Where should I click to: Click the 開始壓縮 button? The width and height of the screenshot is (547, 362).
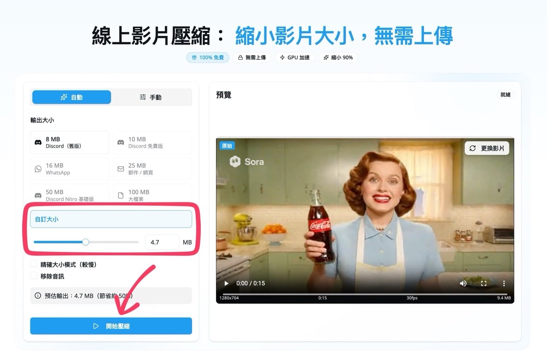[x=111, y=326]
